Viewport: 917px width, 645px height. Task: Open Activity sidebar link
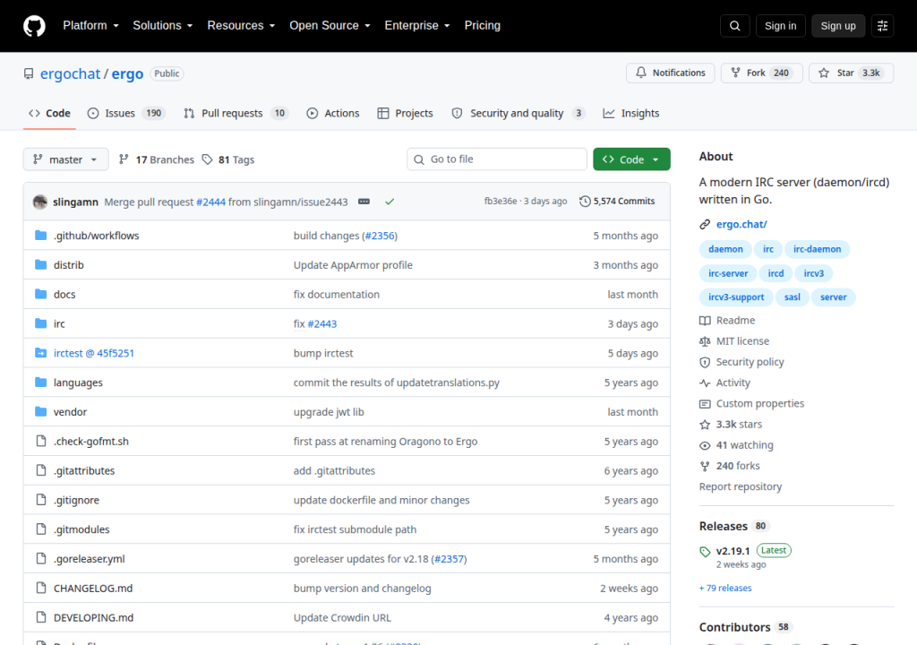tap(724, 383)
